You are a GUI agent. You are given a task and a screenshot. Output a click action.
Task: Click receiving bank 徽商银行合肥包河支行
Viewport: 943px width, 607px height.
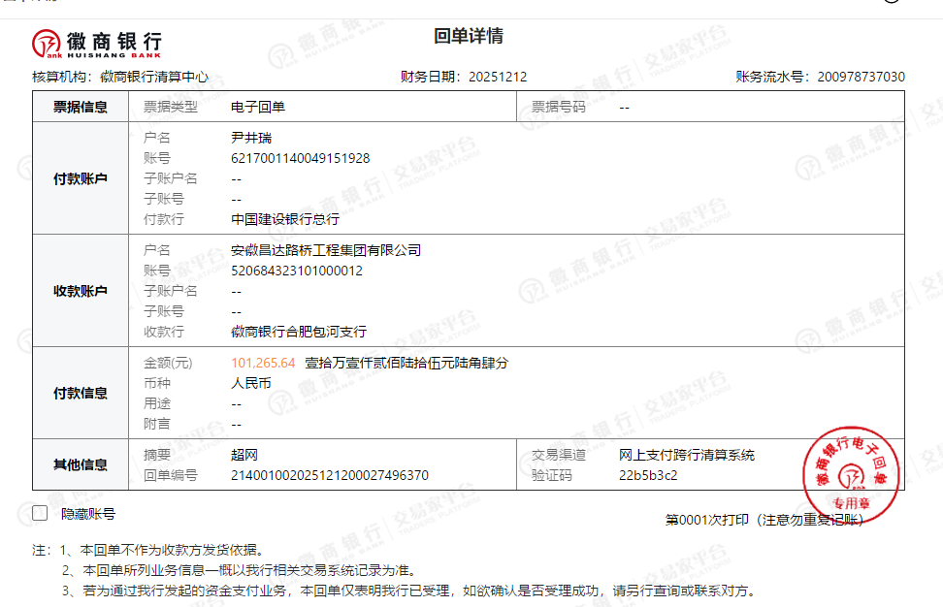tap(299, 332)
